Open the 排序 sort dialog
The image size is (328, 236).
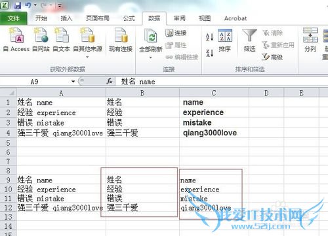point(225,41)
